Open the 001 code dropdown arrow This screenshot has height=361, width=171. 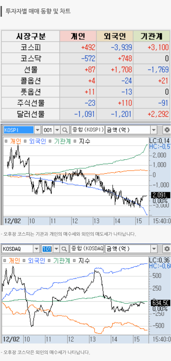tap(57, 130)
